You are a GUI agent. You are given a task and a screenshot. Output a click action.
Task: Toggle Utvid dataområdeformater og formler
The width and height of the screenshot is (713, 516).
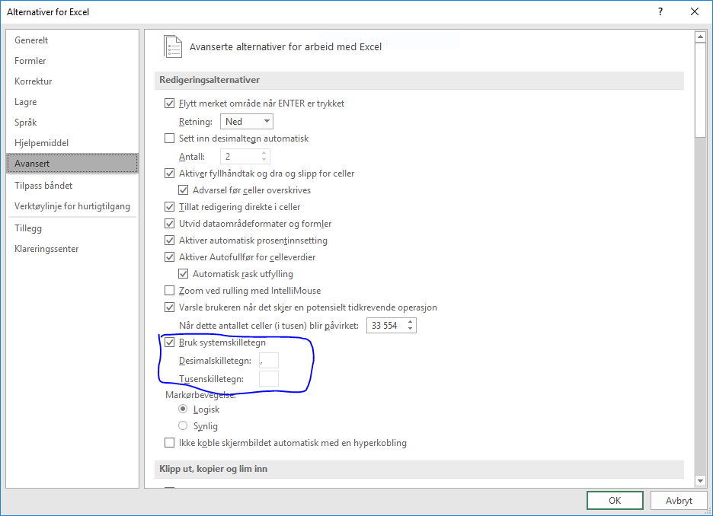click(x=169, y=224)
